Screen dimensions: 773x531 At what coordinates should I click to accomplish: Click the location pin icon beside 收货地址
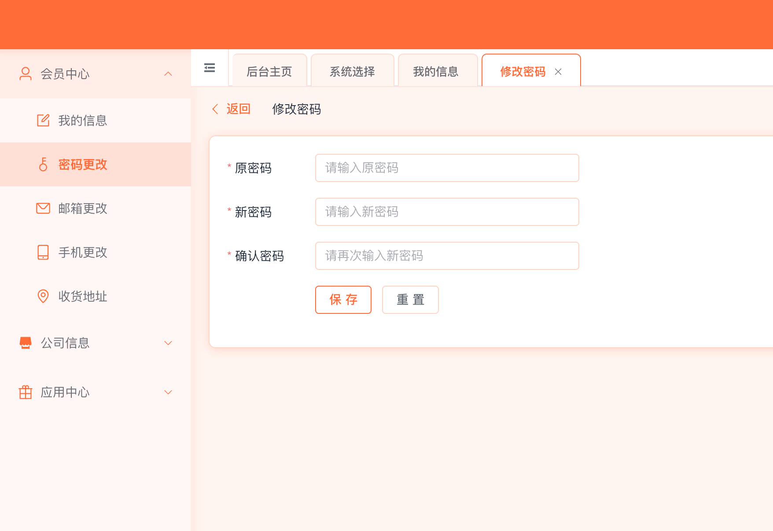tap(43, 296)
